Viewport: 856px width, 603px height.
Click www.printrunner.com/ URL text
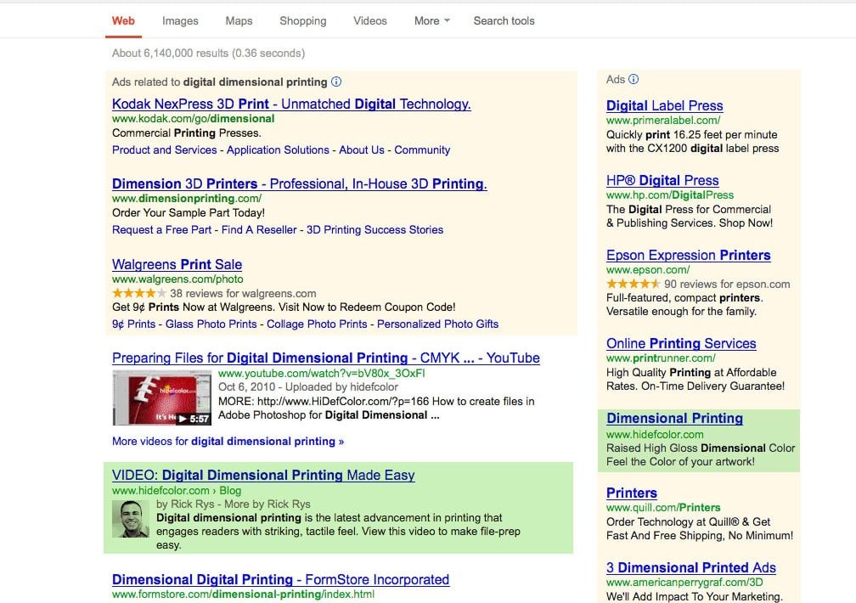click(661, 358)
